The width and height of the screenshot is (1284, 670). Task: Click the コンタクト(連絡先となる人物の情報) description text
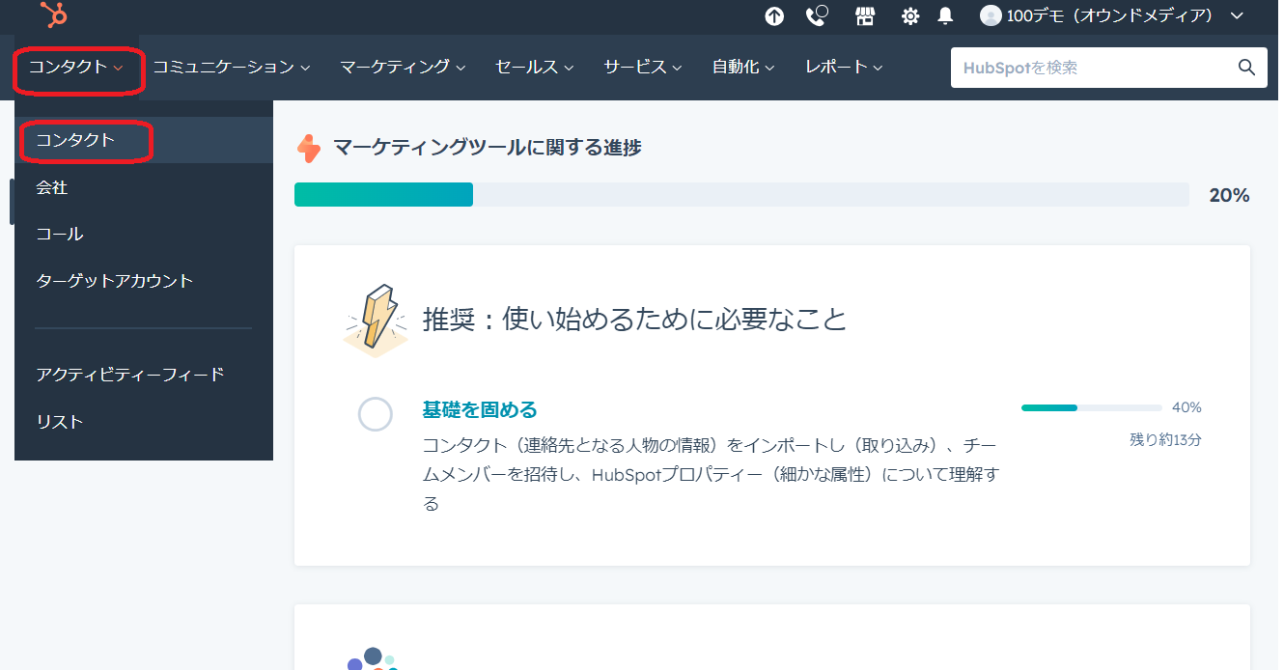(x=712, y=474)
